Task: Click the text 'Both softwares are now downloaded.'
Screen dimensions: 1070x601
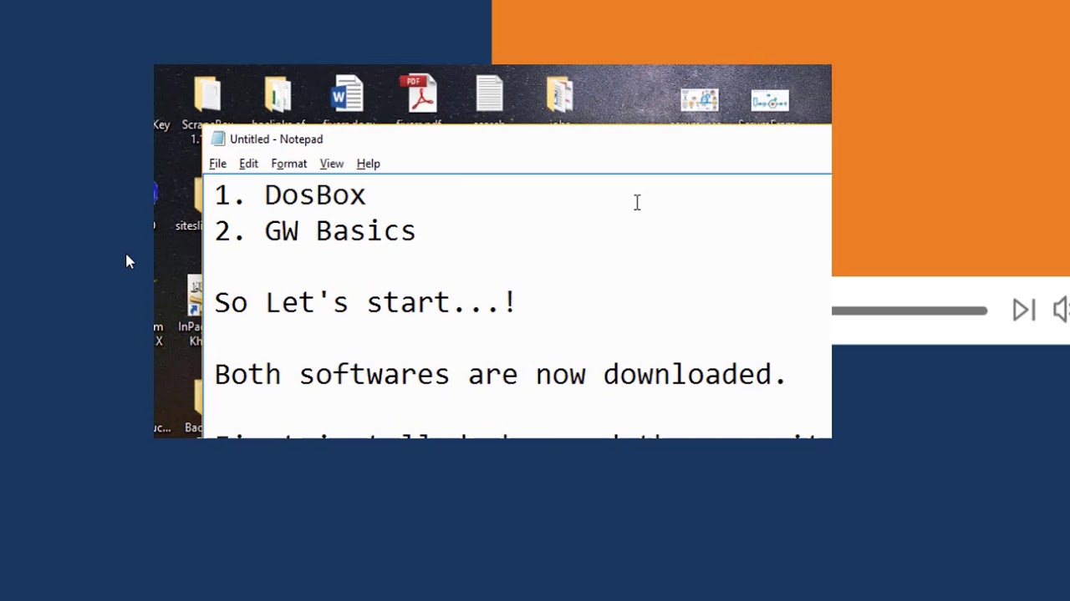Action: (500, 375)
